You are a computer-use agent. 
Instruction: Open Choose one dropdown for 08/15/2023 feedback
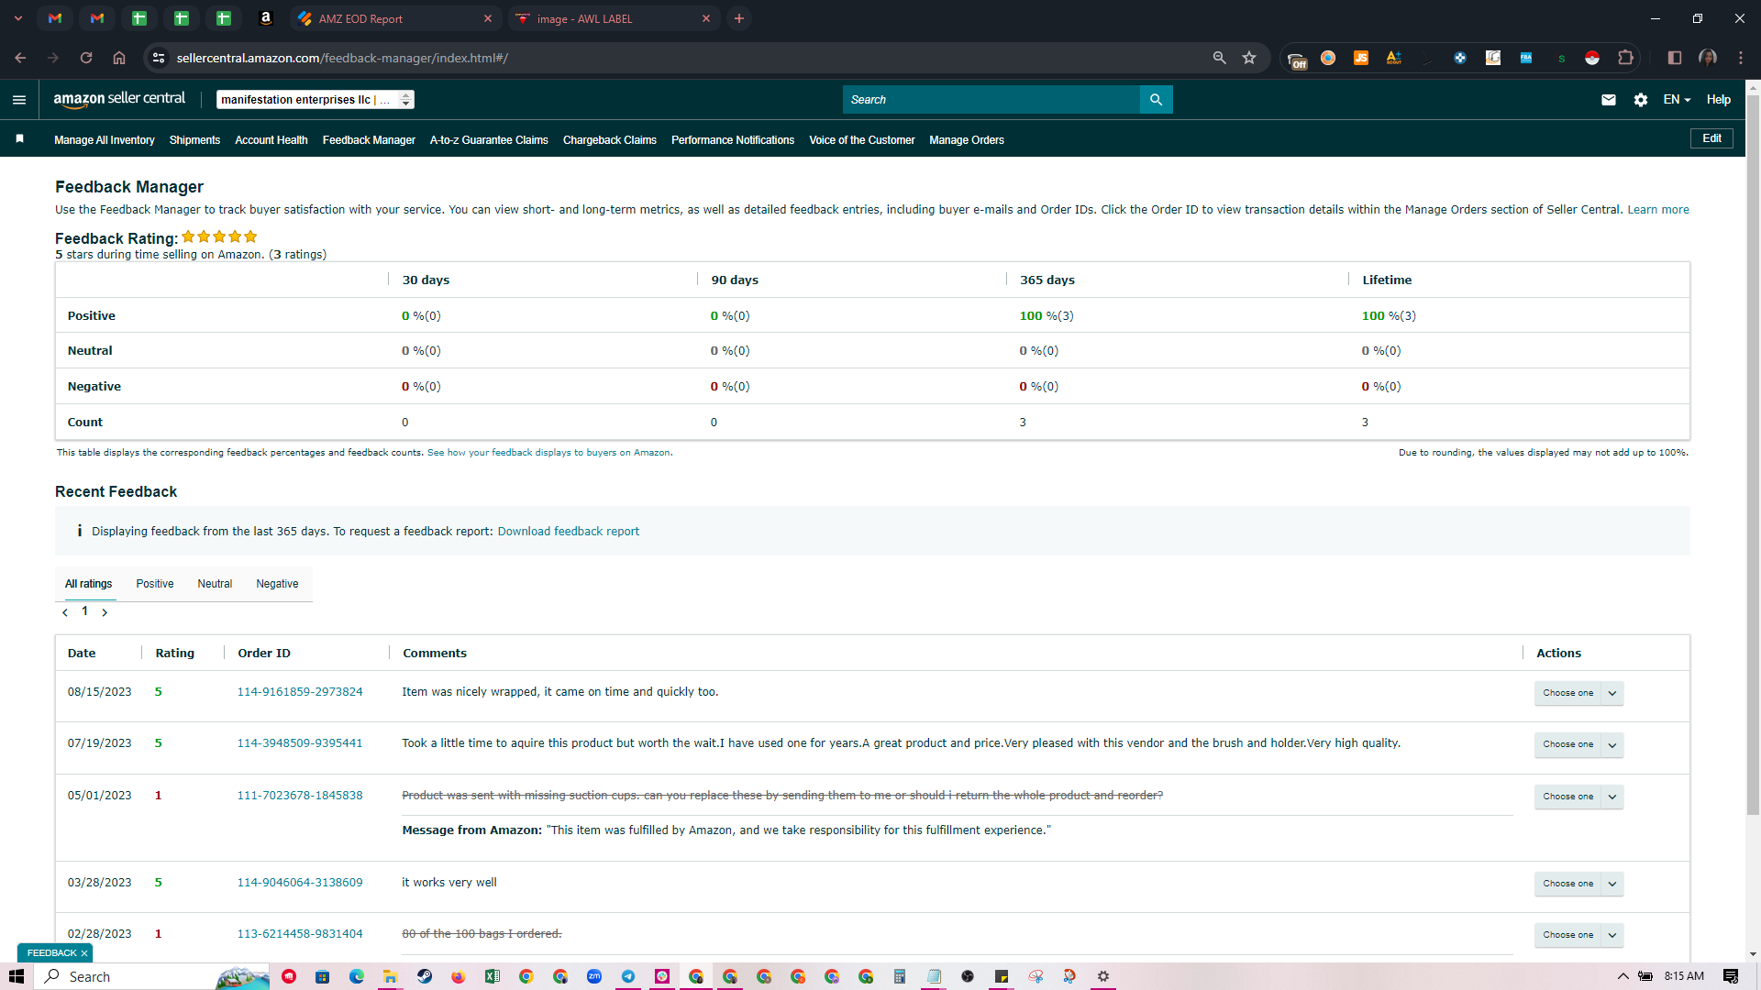tap(1578, 693)
